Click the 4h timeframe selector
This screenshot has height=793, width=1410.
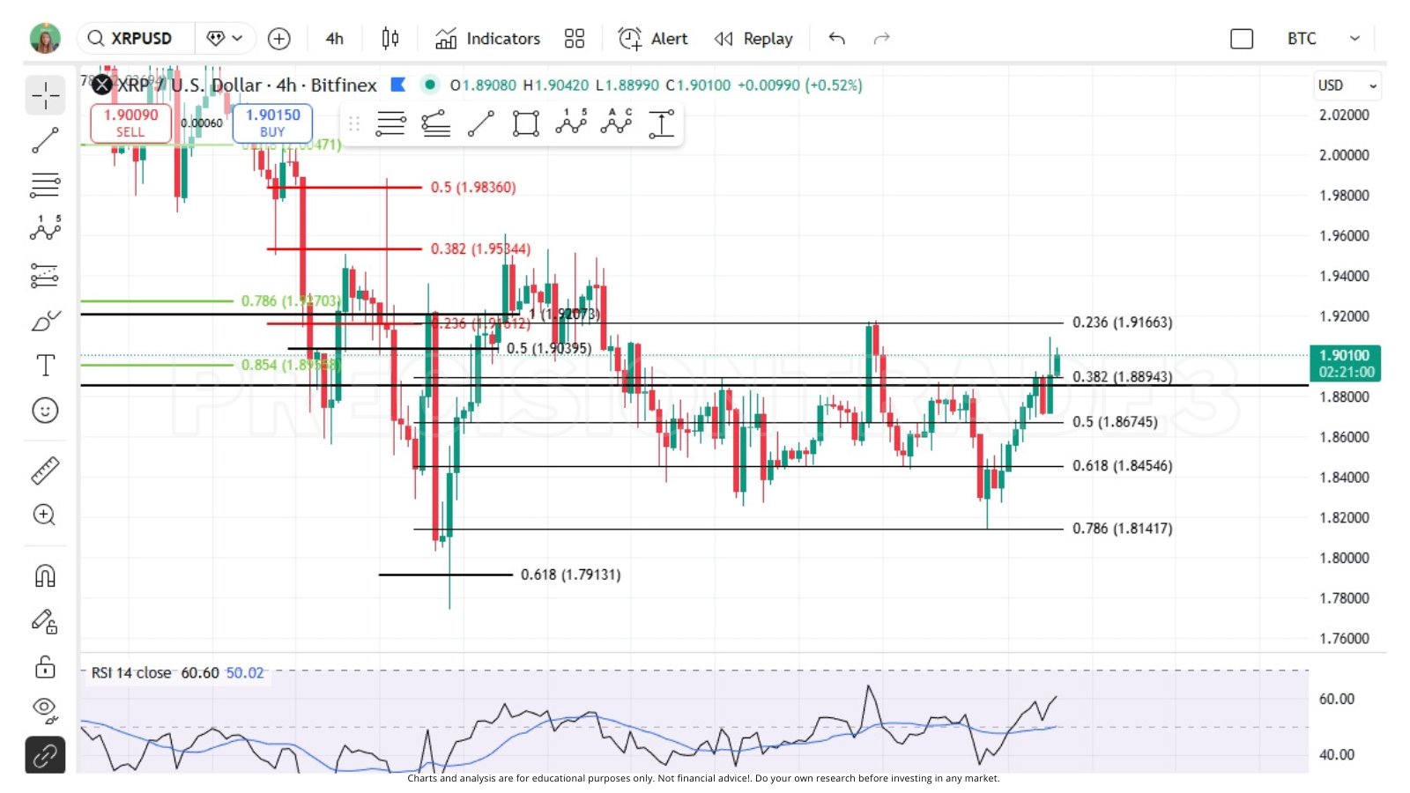coord(333,39)
